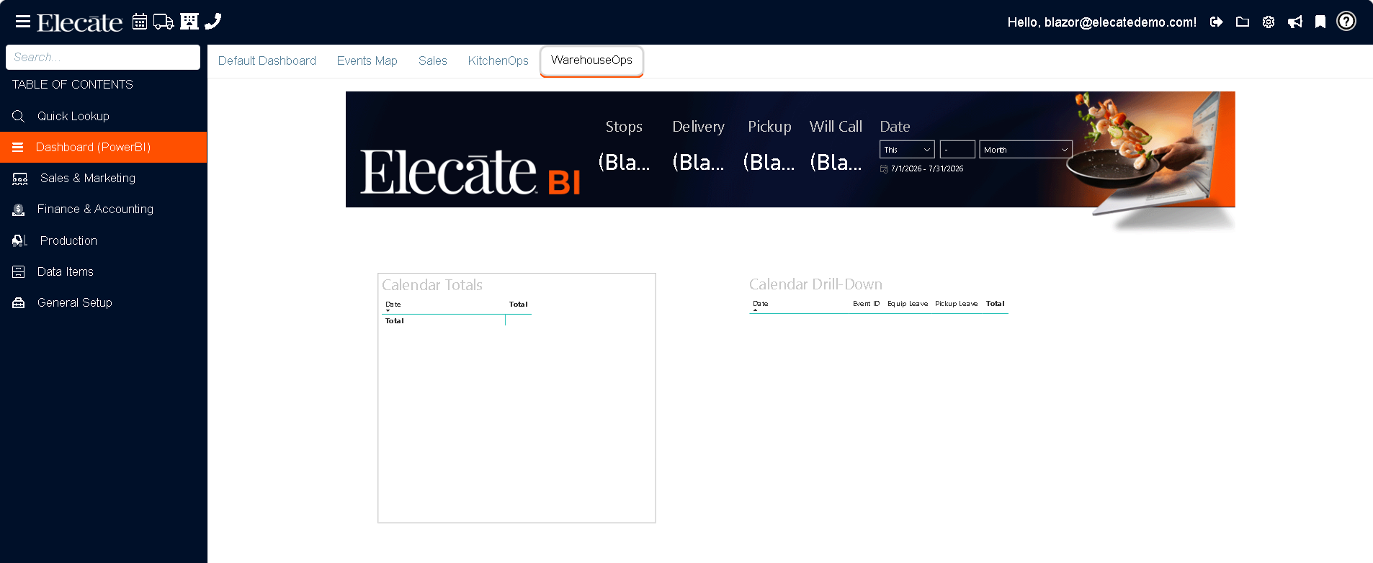Open the "This" relative date dropdown

(907, 149)
